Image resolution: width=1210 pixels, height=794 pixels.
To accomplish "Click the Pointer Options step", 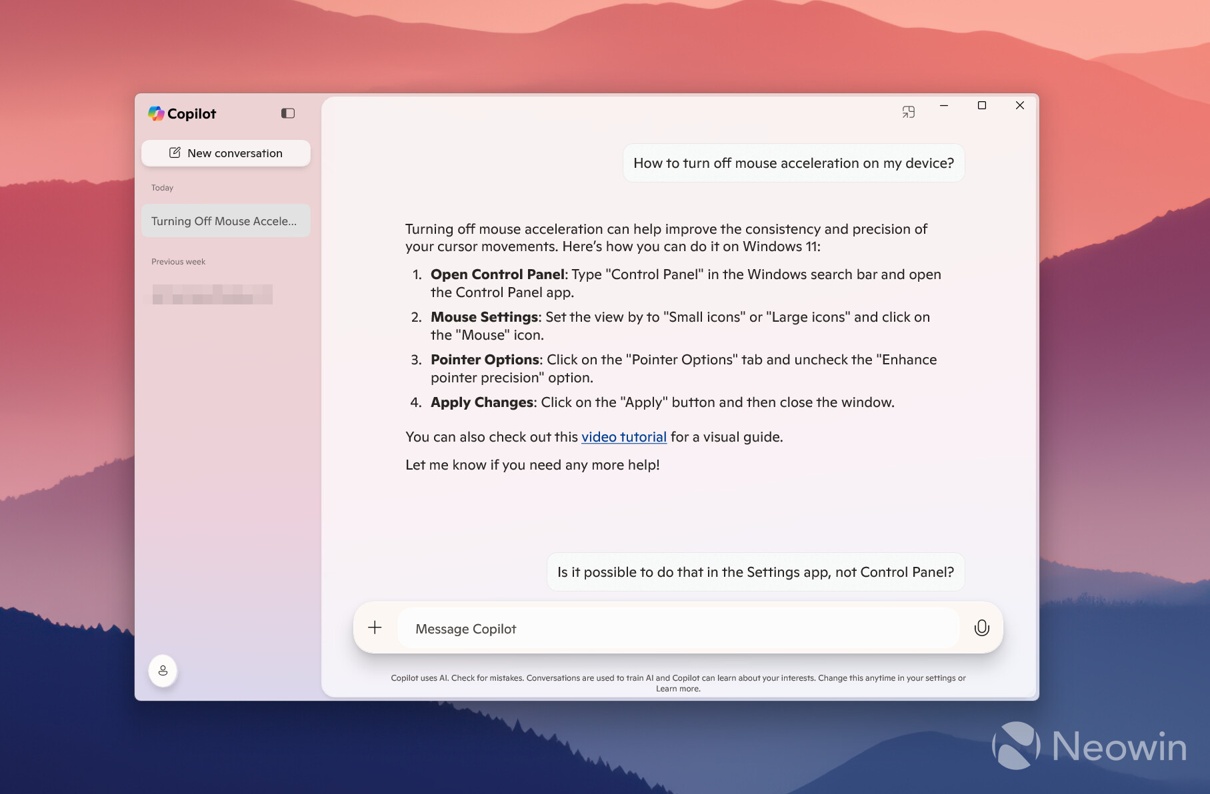I will (x=683, y=368).
